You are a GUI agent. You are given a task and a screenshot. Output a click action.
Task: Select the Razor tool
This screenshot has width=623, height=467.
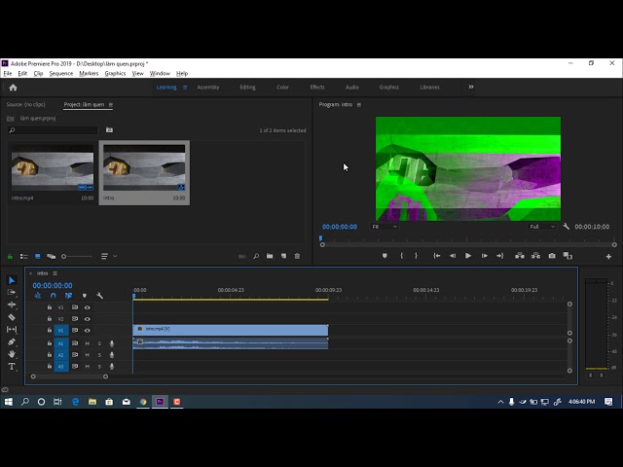click(12, 317)
